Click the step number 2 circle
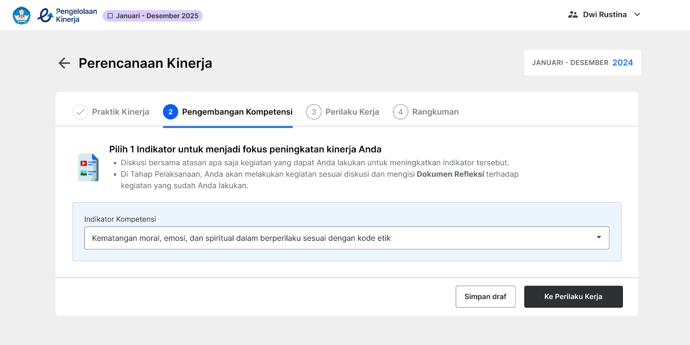 pyautogui.click(x=170, y=112)
